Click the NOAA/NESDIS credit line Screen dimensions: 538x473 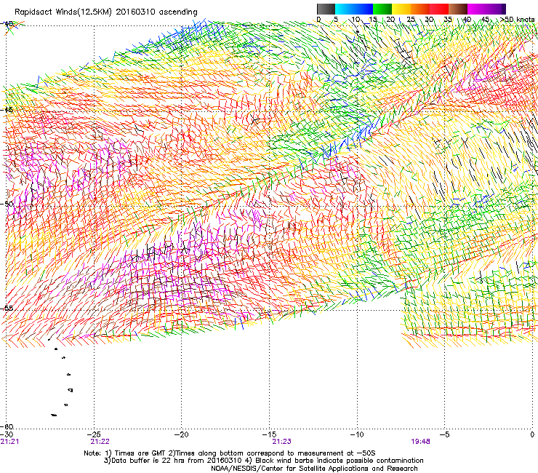pos(314,469)
